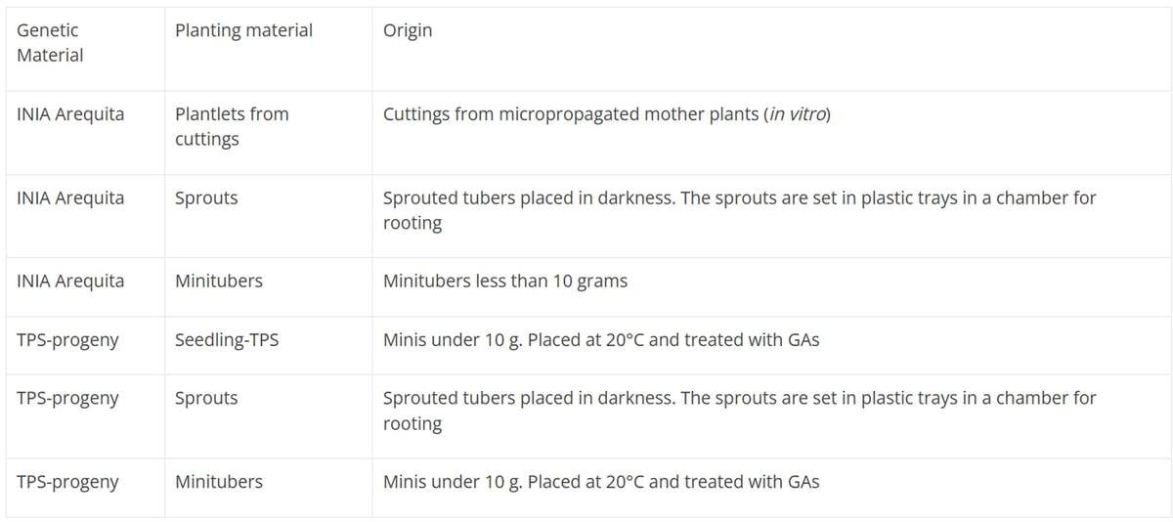Select the "Plantlets from cuttings" cell
This screenshot has height=522, width=1173.
tap(232, 126)
